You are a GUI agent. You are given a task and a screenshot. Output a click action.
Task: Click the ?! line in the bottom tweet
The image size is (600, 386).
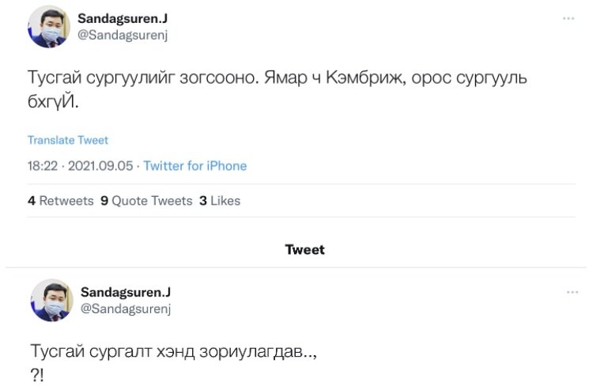(x=37, y=373)
